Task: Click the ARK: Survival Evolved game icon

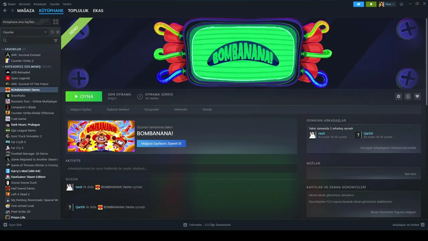Action: click(x=8, y=55)
